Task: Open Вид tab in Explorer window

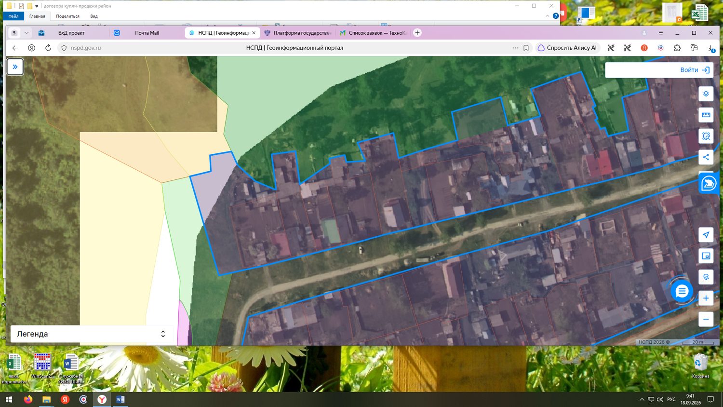Action: point(94,16)
